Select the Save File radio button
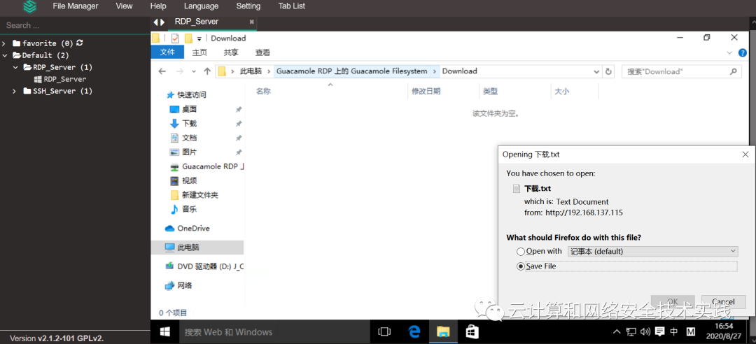Image resolution: width=756 pixels, height=344 pixels. click(x=520, y=266)
